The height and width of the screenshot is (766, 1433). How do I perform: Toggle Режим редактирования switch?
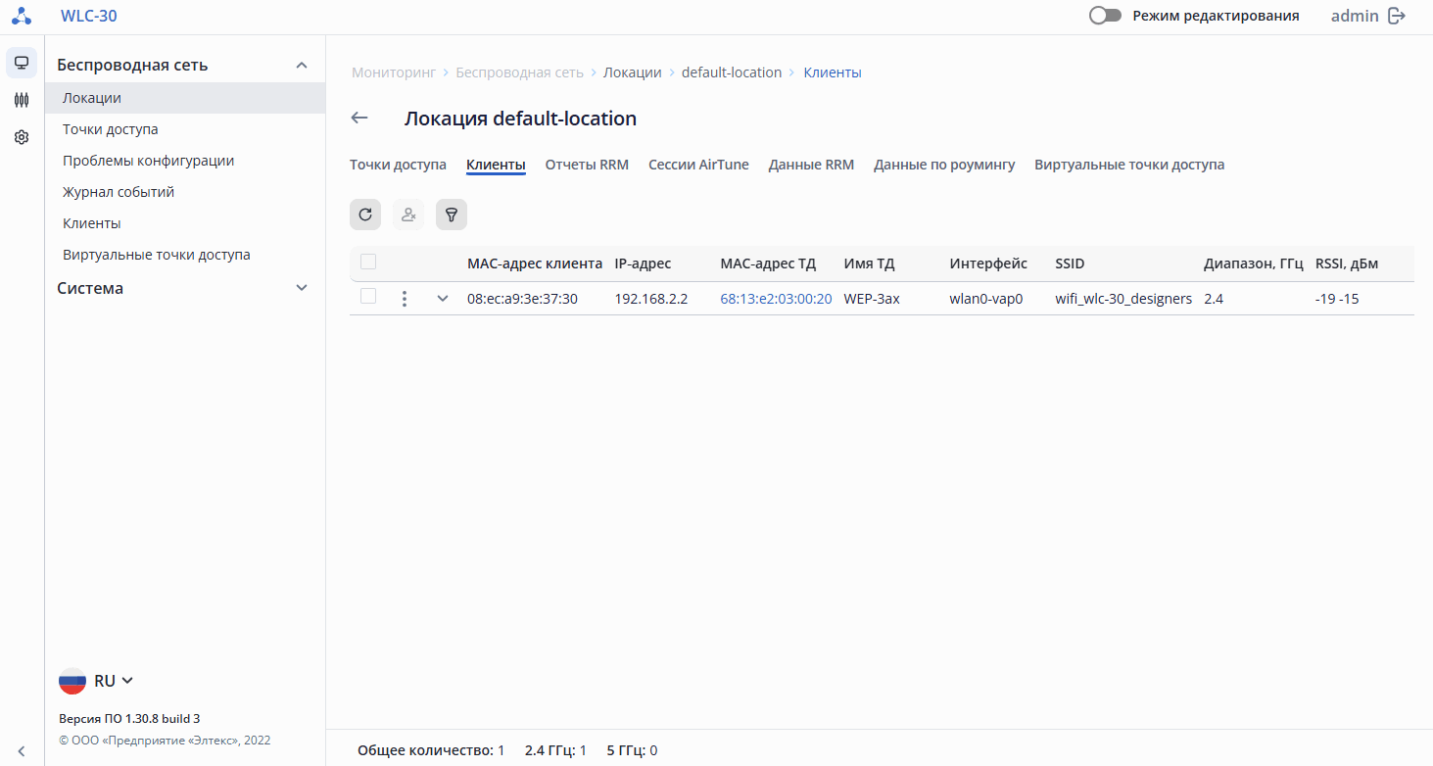[x=1105, y=16]
